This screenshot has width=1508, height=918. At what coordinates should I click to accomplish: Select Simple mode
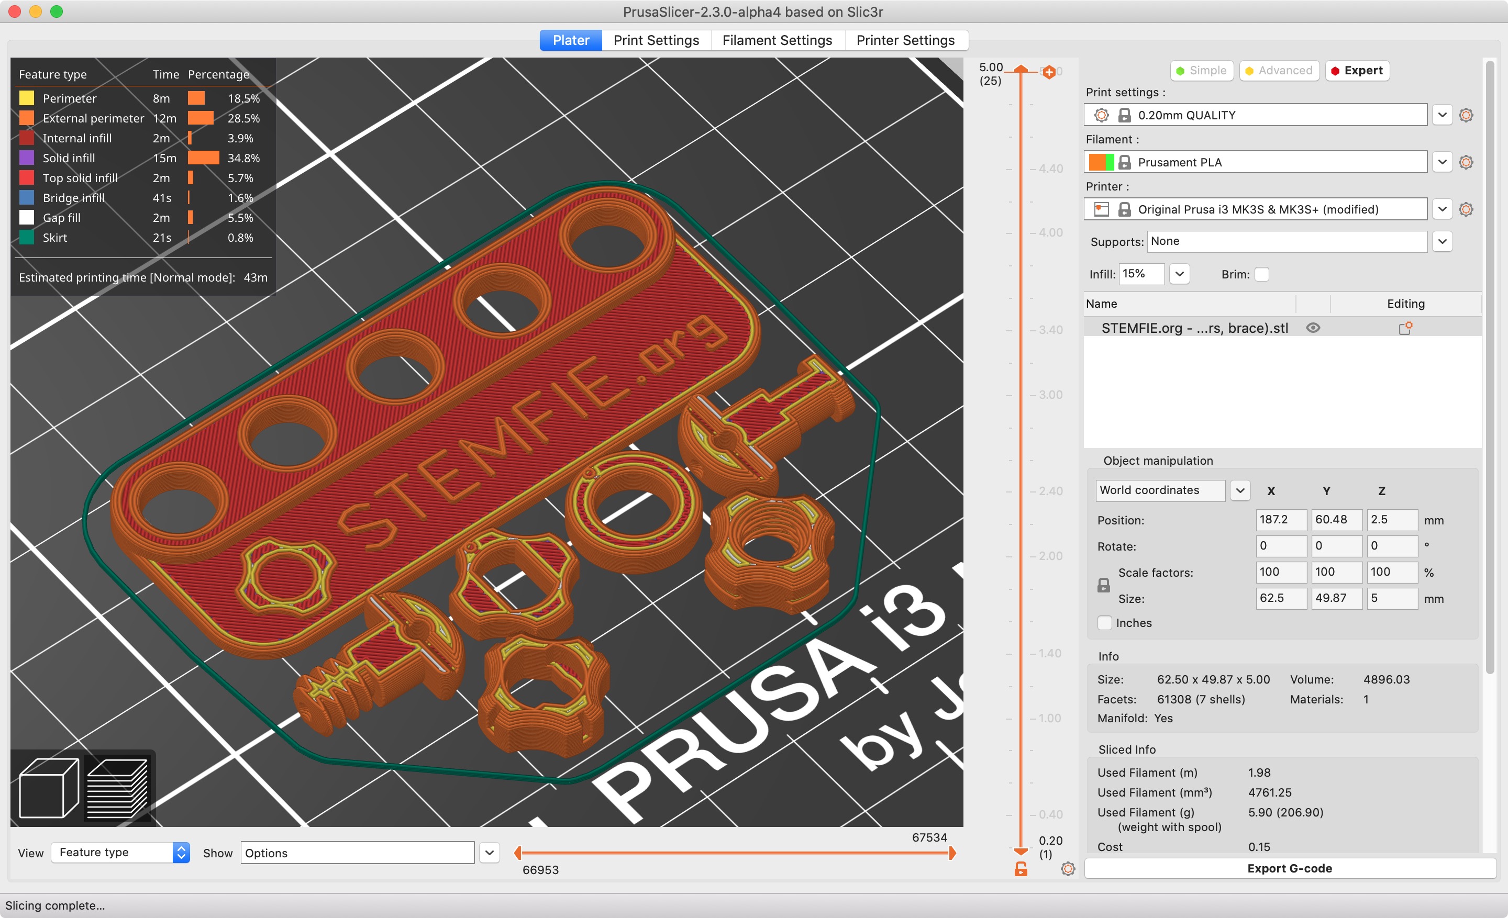pyautogui.click(x=1202, y=70)
